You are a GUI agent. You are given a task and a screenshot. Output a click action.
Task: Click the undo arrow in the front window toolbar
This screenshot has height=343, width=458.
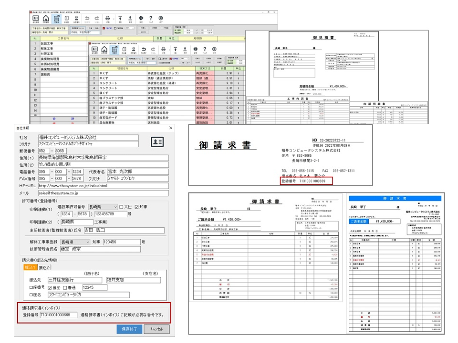144,50
